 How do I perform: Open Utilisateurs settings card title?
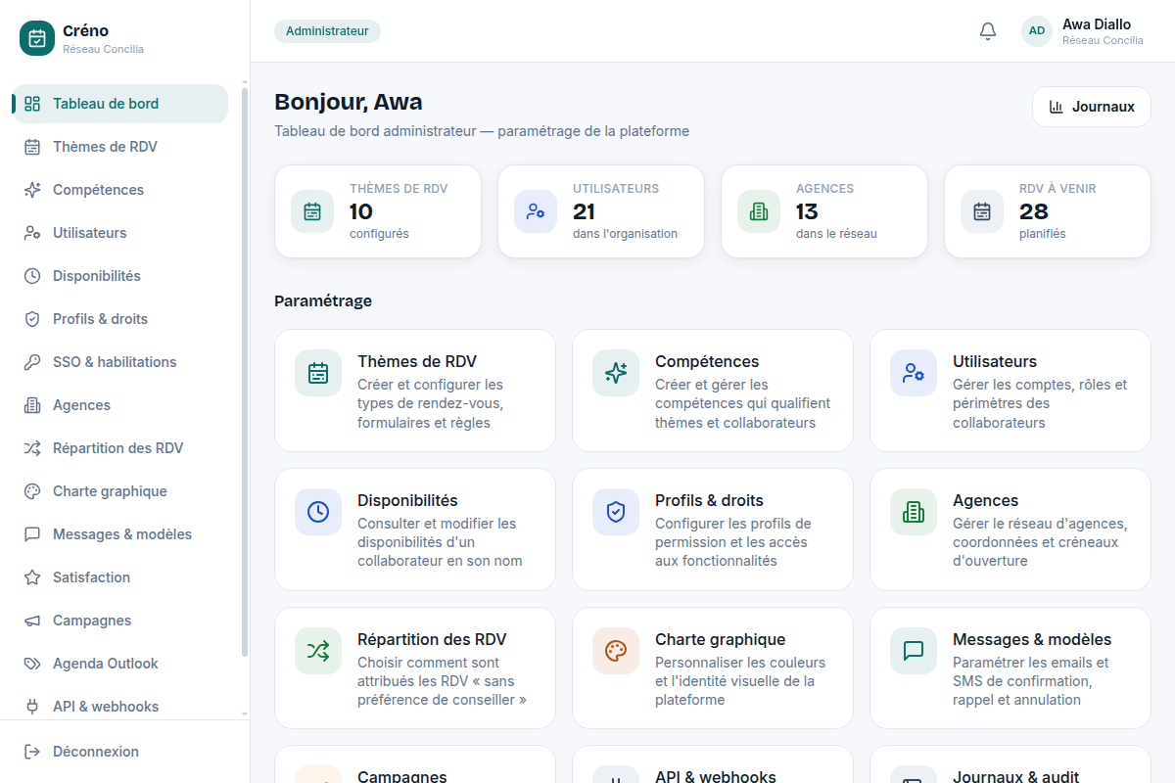pyautogui.click(x=995, y=361)
